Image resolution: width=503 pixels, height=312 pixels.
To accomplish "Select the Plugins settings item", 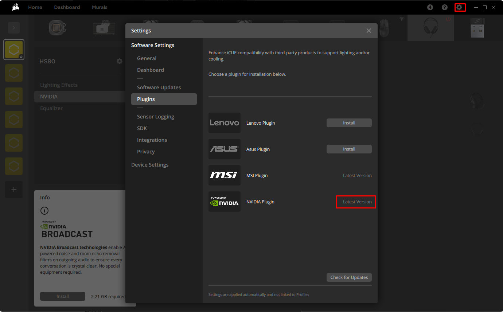I will (x=164, y=99).
